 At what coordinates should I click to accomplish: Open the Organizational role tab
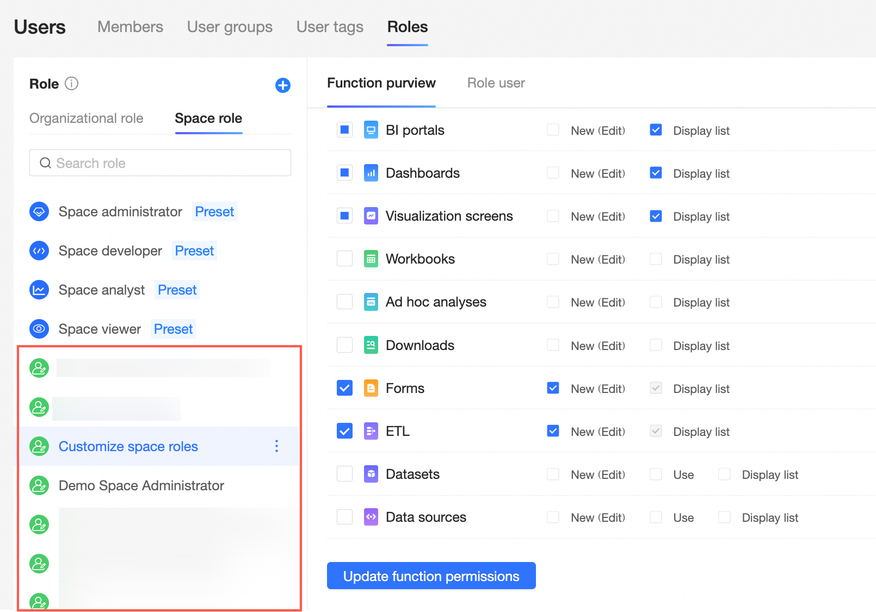click(87, 118)
